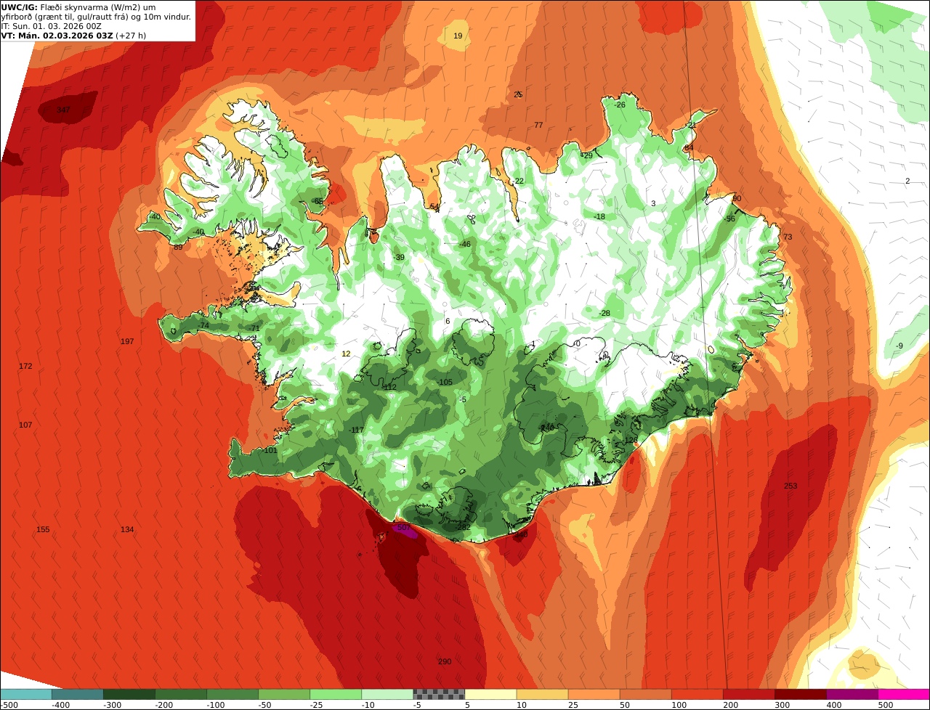
Task: Click the value 253 on the map
Action: click(790, 486)
